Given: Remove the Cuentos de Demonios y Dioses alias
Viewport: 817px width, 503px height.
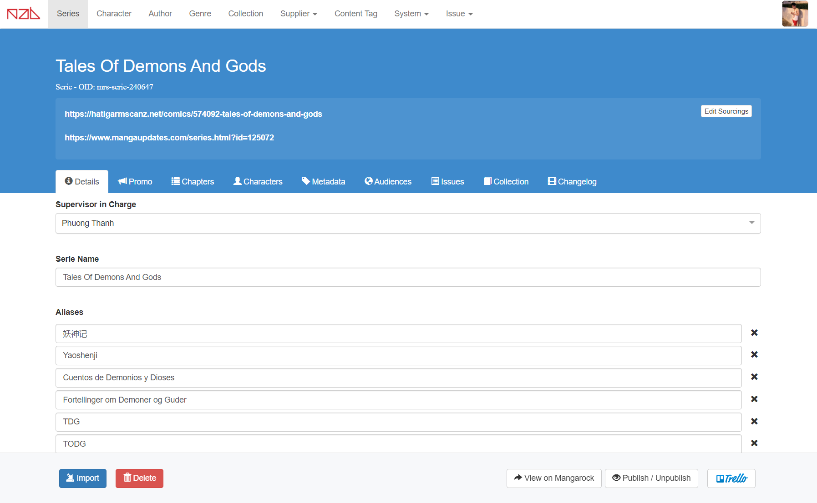Looking at the screenshot, I should click(754, 377).
